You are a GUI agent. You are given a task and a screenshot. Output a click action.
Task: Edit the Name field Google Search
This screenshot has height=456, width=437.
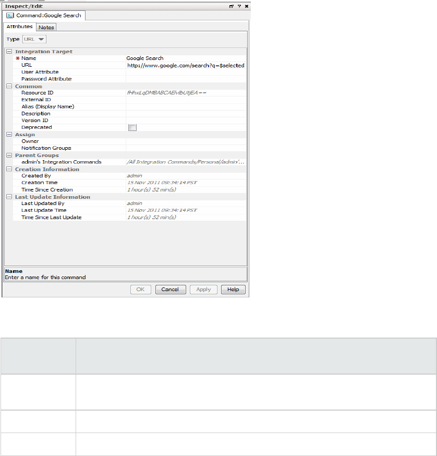click(x=186, y=58)
